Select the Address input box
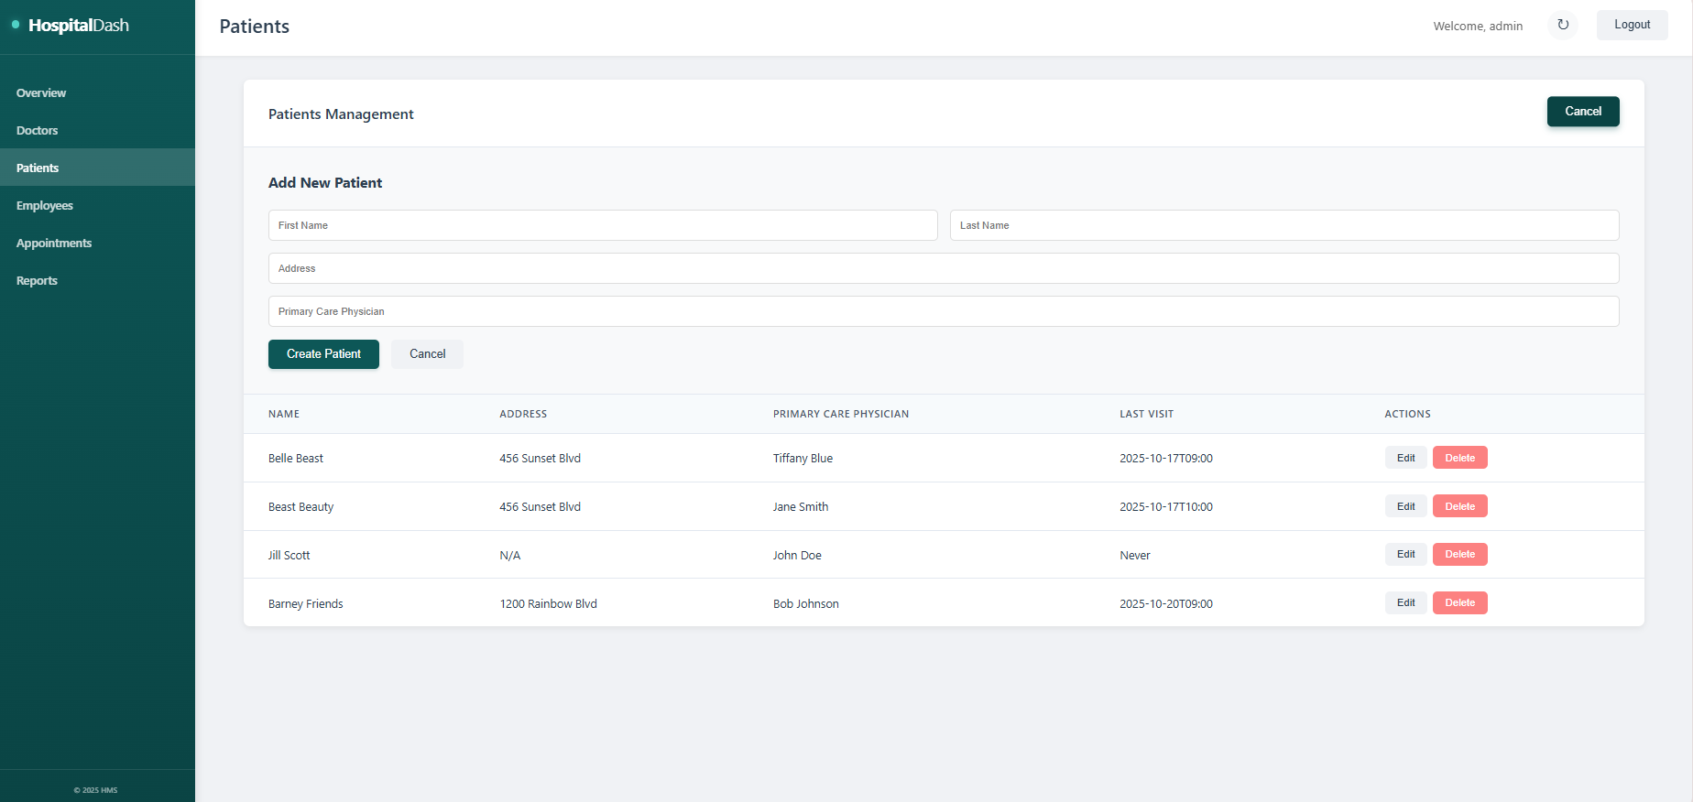The image size is (1693, 802). click(944, 268)
